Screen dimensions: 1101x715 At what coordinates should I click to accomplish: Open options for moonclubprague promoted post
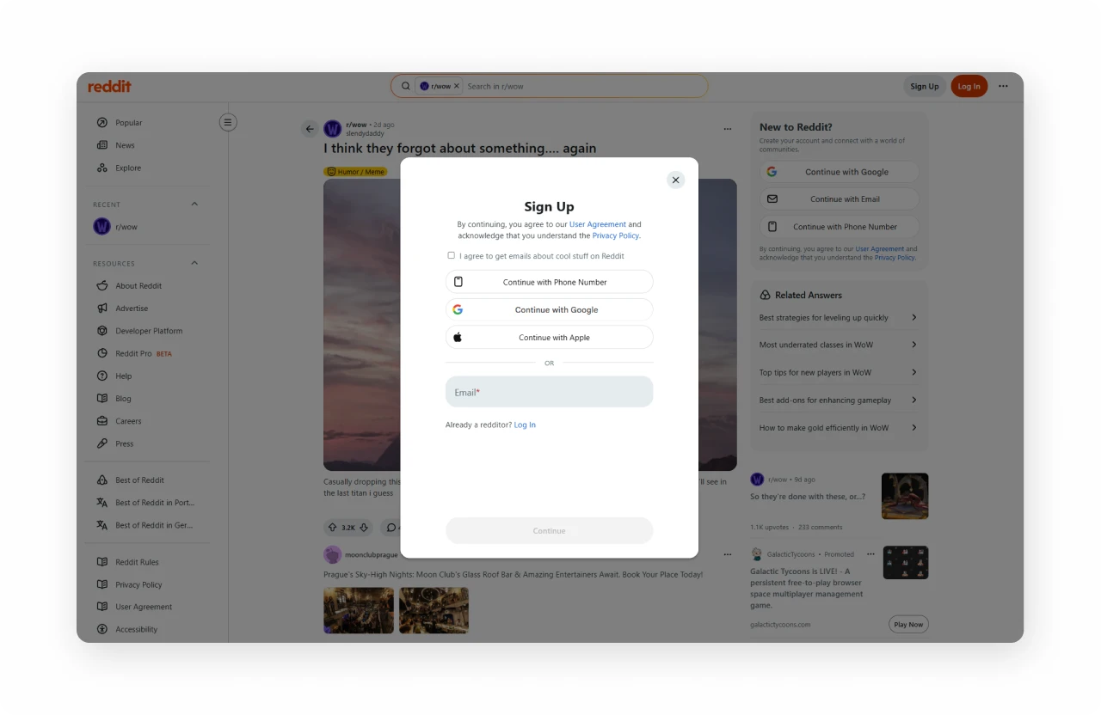[x=728, y=554]
